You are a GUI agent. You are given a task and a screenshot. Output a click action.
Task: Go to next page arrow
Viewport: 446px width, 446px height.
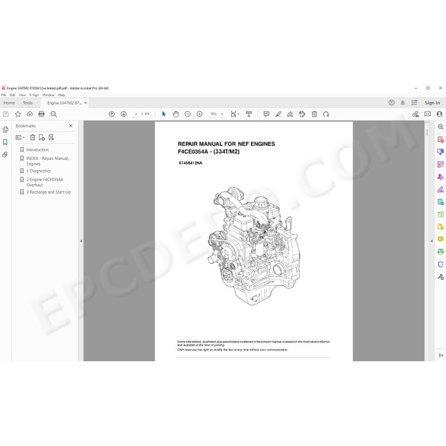pos(124,114)
